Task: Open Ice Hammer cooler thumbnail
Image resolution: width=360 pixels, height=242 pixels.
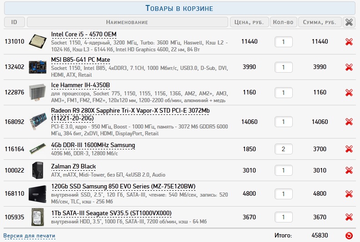Action: point(38,92)
